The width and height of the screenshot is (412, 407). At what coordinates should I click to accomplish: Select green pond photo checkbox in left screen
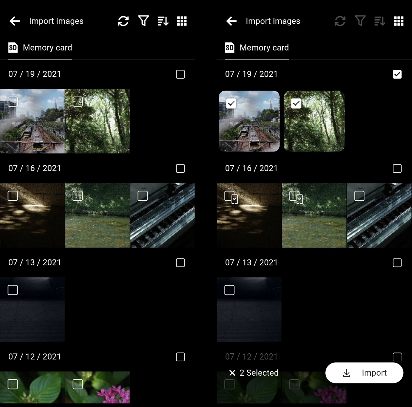[78, 196]
